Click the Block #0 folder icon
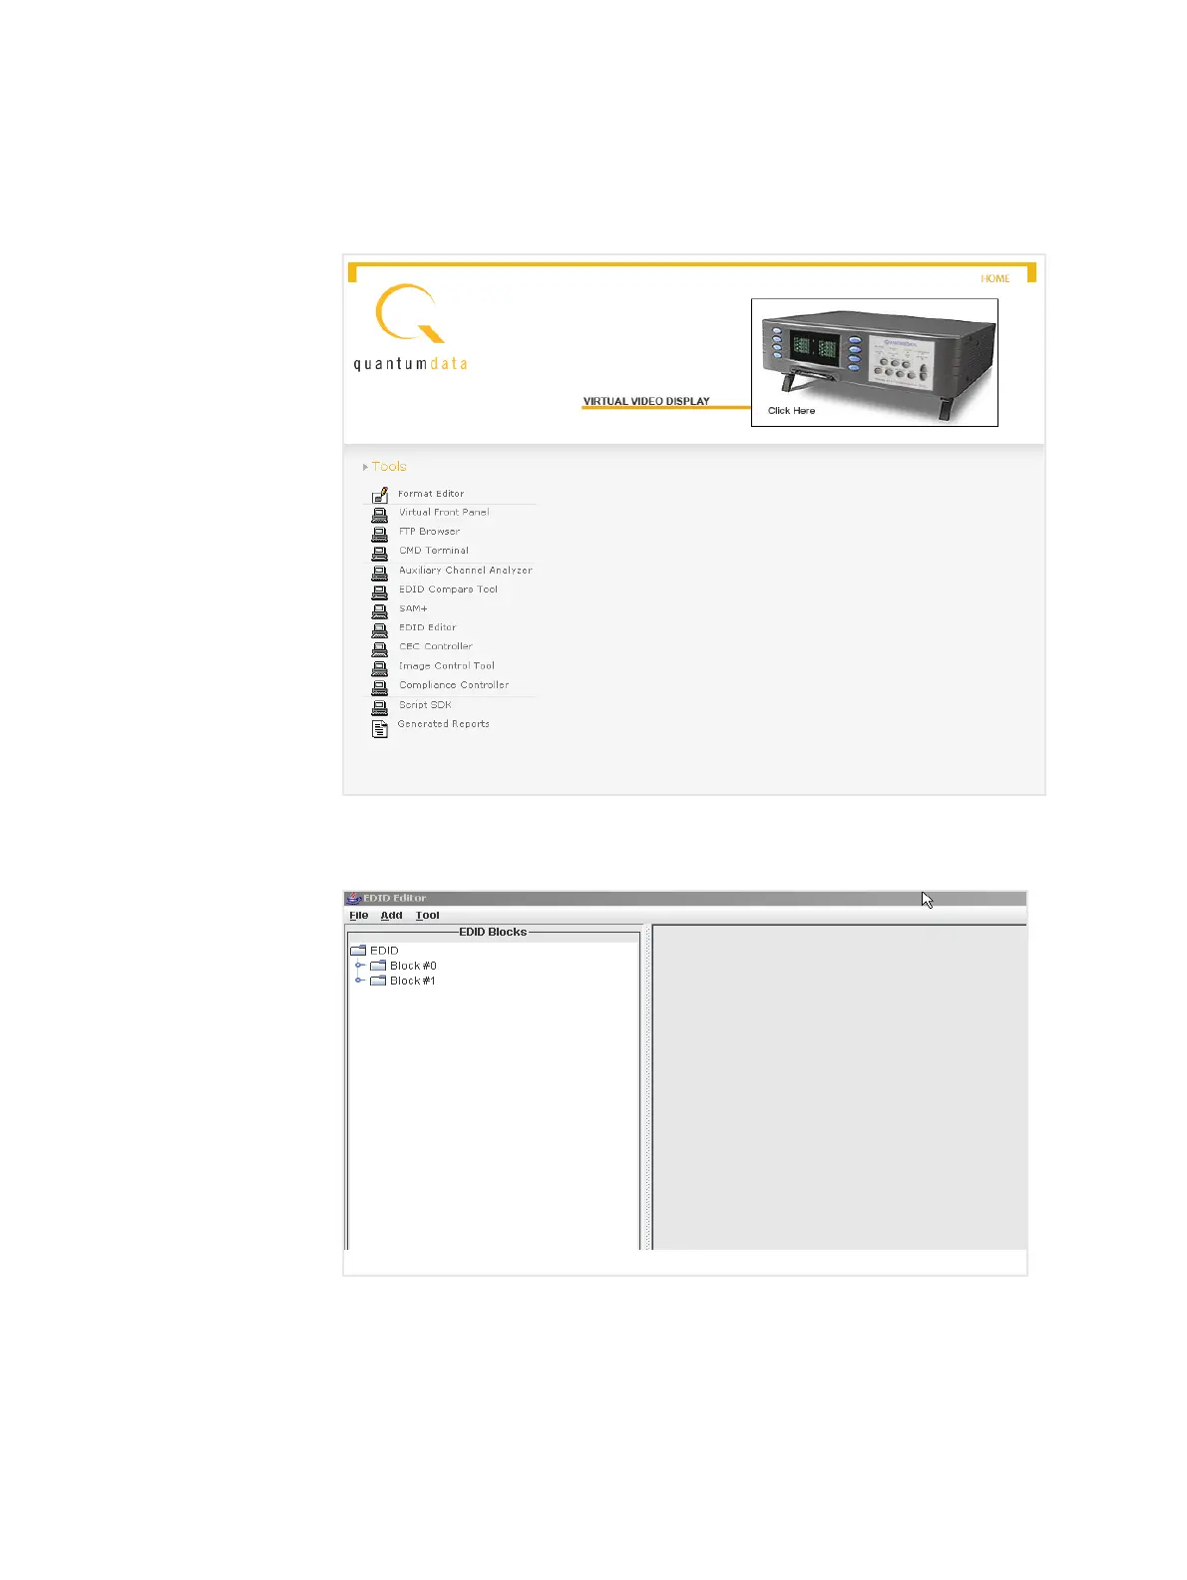 [x=378, y=966]
